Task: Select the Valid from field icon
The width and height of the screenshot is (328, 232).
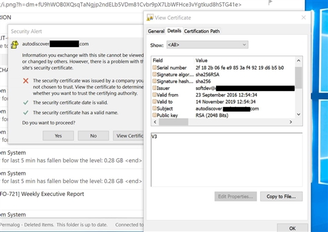Action: click(154, 95)
